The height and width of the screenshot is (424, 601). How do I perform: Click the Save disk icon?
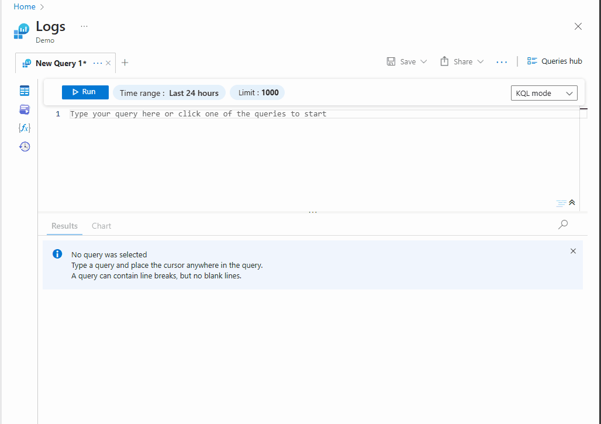coord(391,61)
